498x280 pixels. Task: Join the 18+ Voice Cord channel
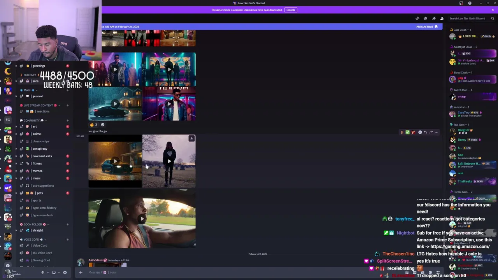click(44, 253)
